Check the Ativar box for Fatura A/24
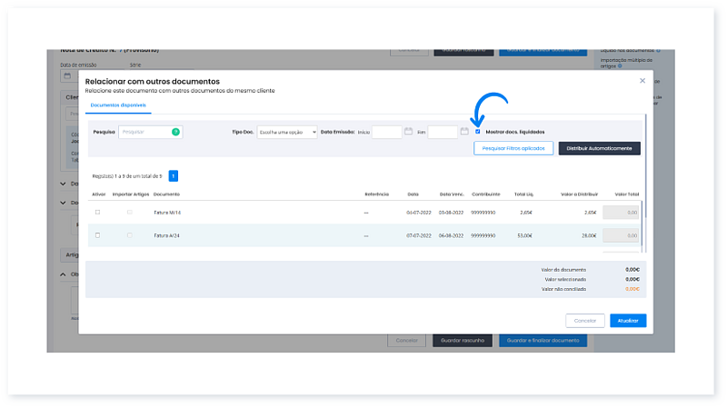The height and width of the screenshot is (408, 727). [x=97, y=235]
